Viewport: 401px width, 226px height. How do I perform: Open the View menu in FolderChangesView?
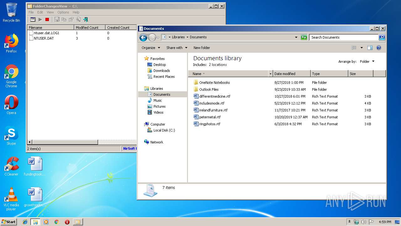tap(50, 12)
